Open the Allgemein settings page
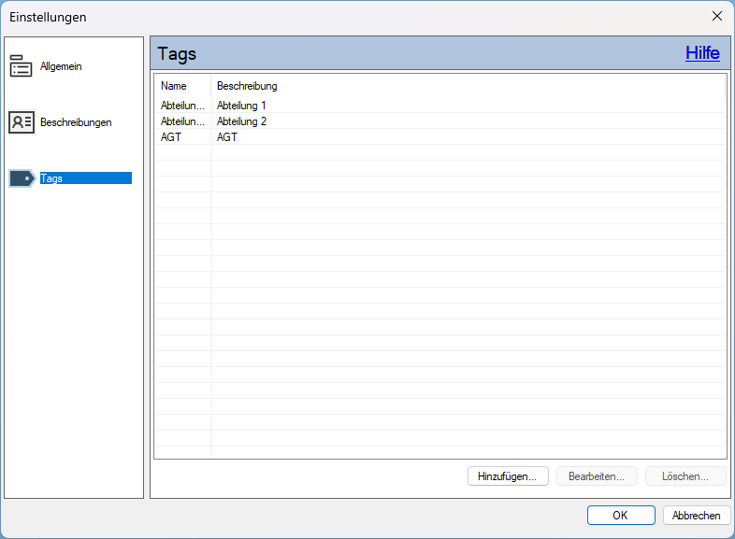Viewport: 735px width, 539px height. (x=61, y=66)
